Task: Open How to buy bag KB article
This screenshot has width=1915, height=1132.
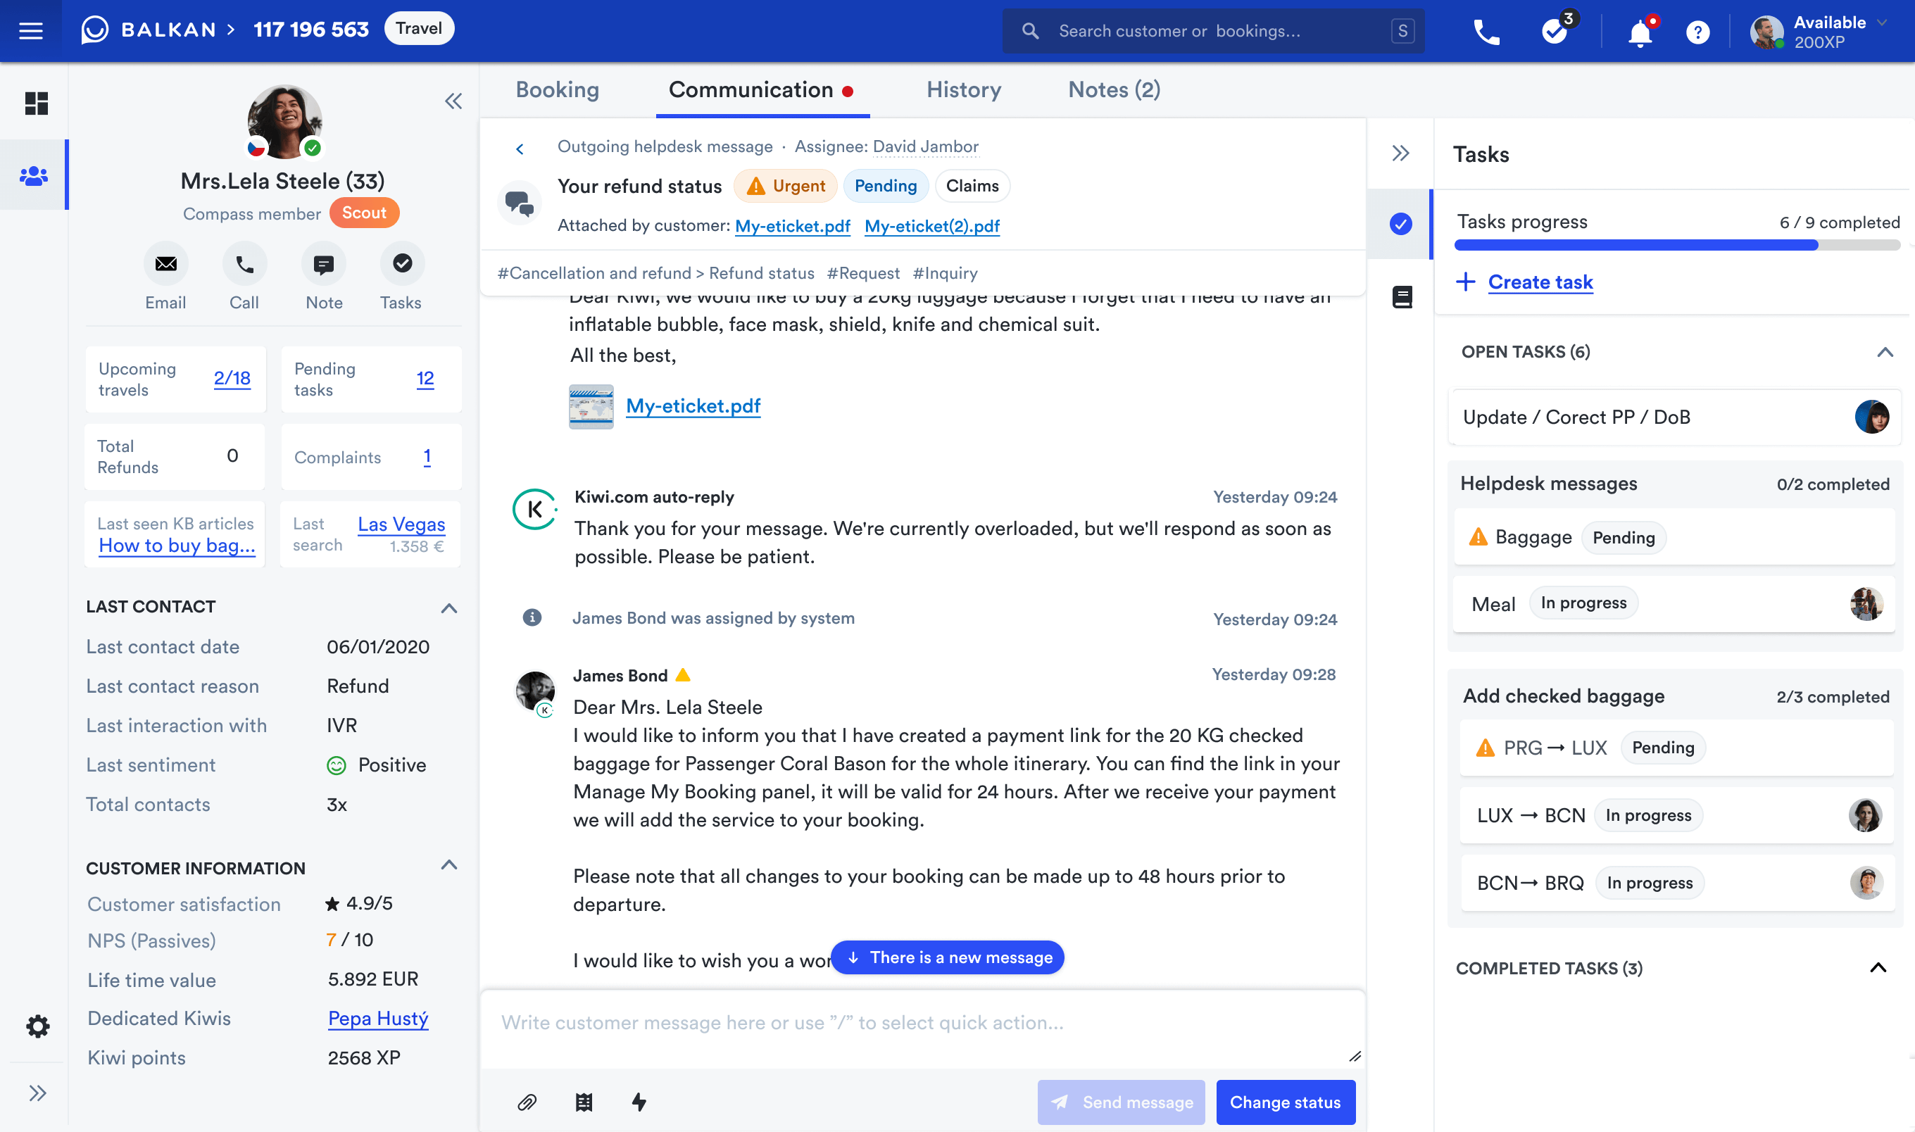Action: coord(176,545)
